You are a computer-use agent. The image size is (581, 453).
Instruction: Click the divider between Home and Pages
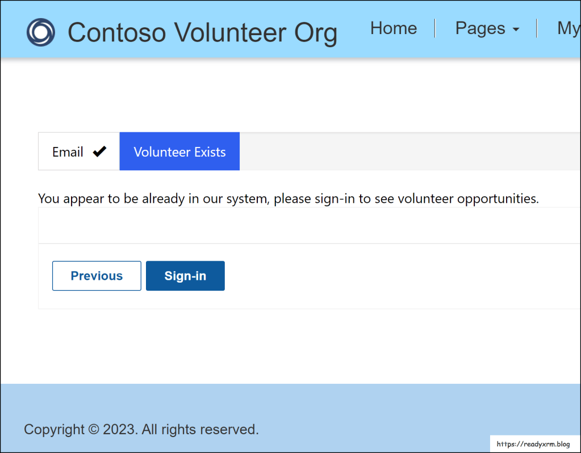[x=435, y=28]
